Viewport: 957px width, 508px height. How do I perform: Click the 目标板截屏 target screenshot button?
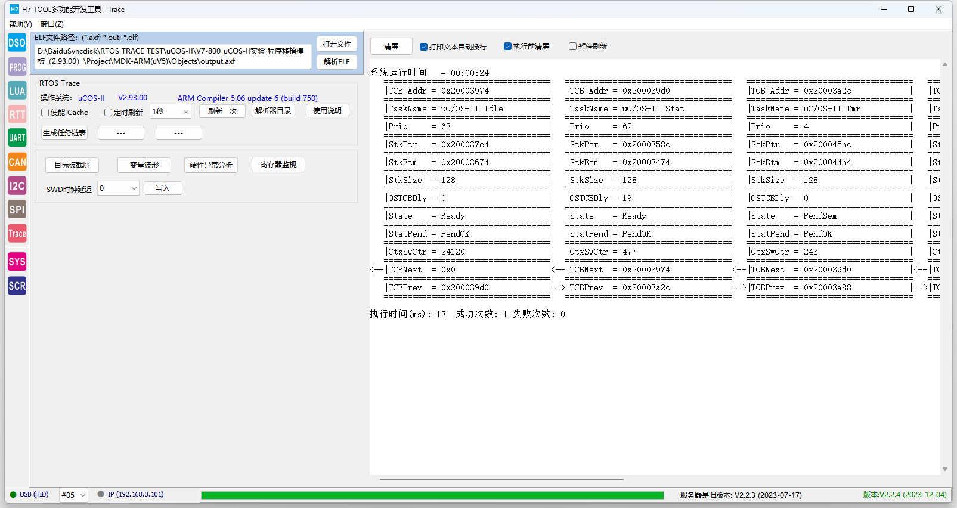click(72, 165)
